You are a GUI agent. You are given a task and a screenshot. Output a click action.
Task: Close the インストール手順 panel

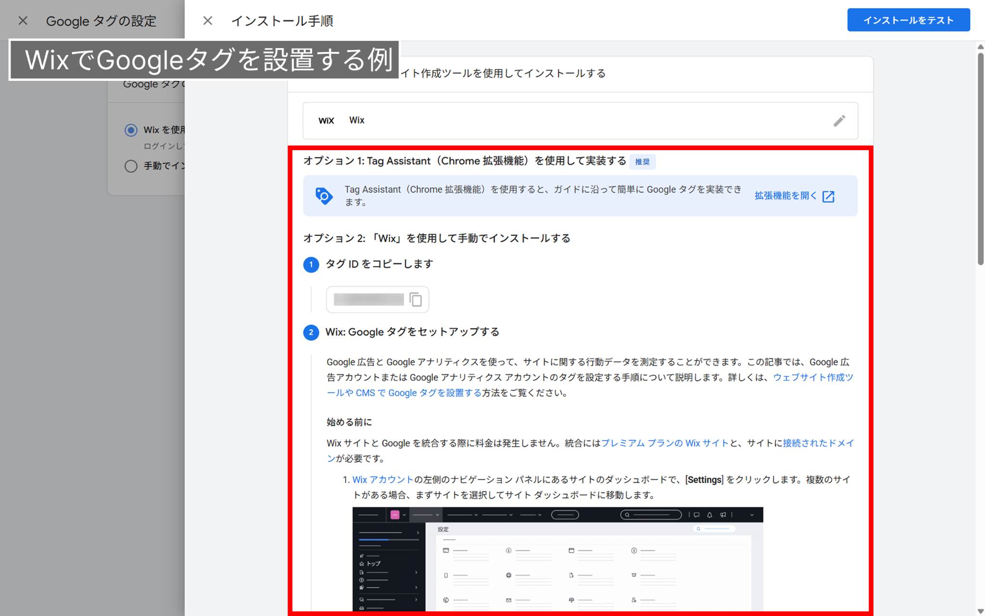click(207, 21)
